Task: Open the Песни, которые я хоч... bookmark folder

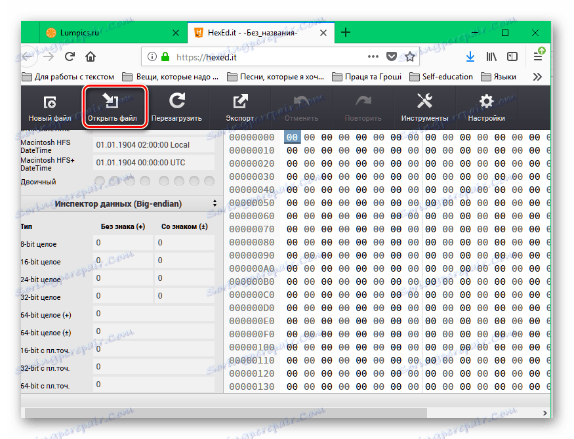Action: pyautogui.click(x=276, y=77)
